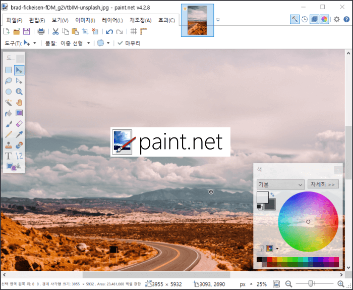Click the Paste clipboard icon
Viewport: 353px width, 290px height.
click(x=75, y=31)
